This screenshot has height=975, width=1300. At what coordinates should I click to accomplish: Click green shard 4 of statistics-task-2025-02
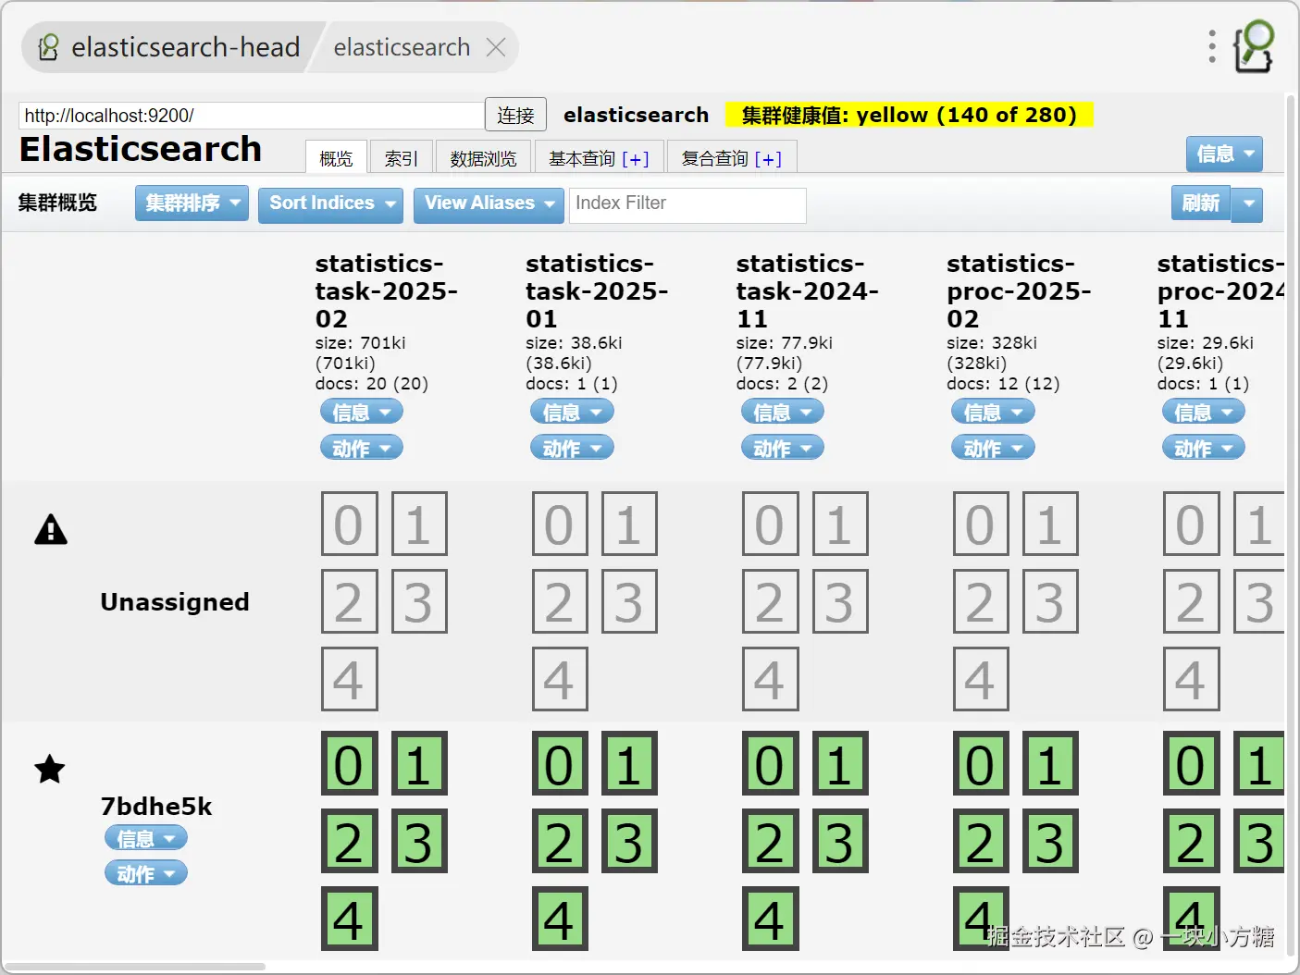(x=349, y=919)
